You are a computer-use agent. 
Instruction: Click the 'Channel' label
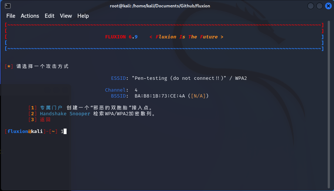pos(115,90)
